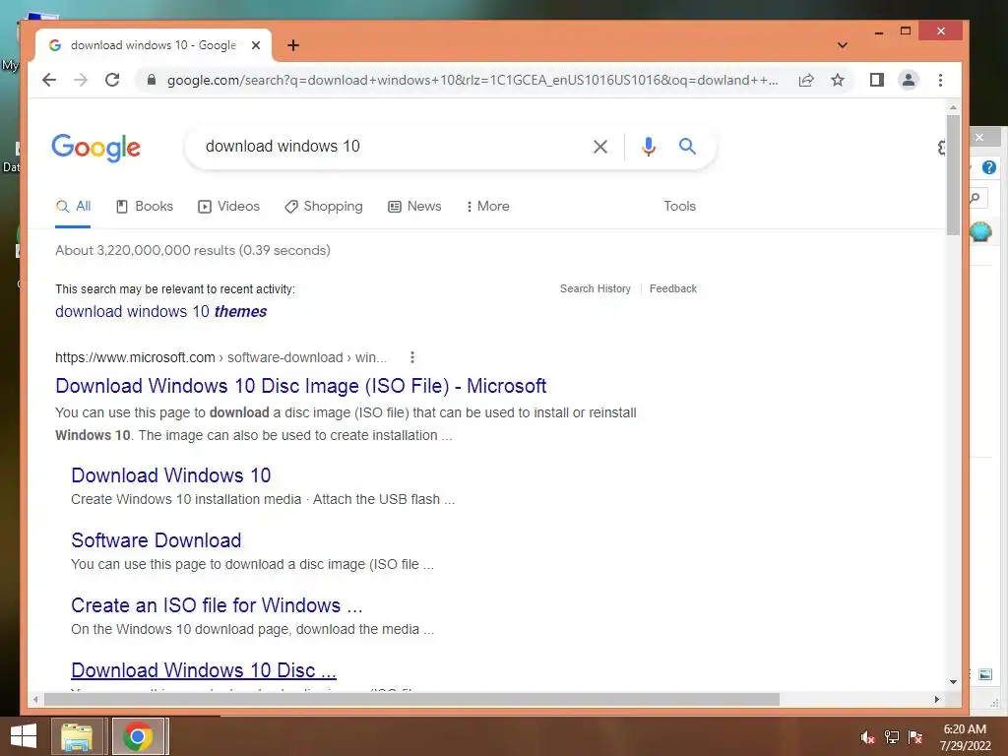Close the download windows 10 tab

[256, 45]
